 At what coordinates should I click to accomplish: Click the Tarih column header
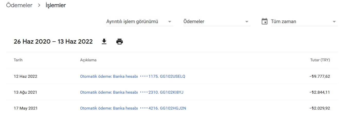point(18,60)
